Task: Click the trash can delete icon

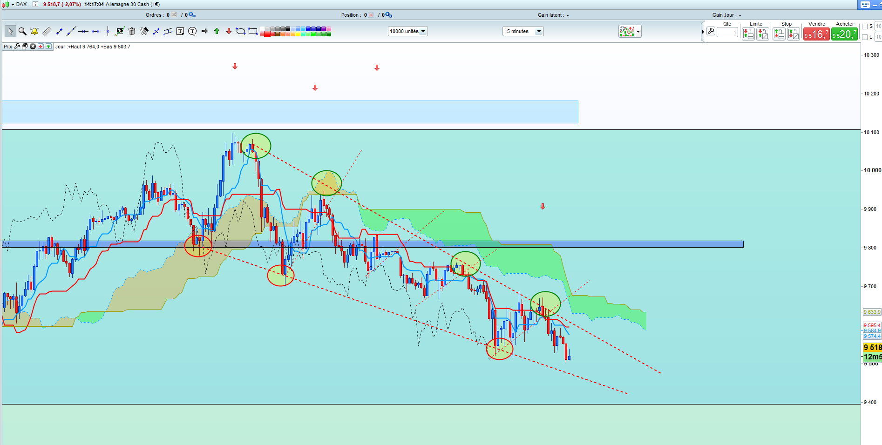Action: pos(132,32)
